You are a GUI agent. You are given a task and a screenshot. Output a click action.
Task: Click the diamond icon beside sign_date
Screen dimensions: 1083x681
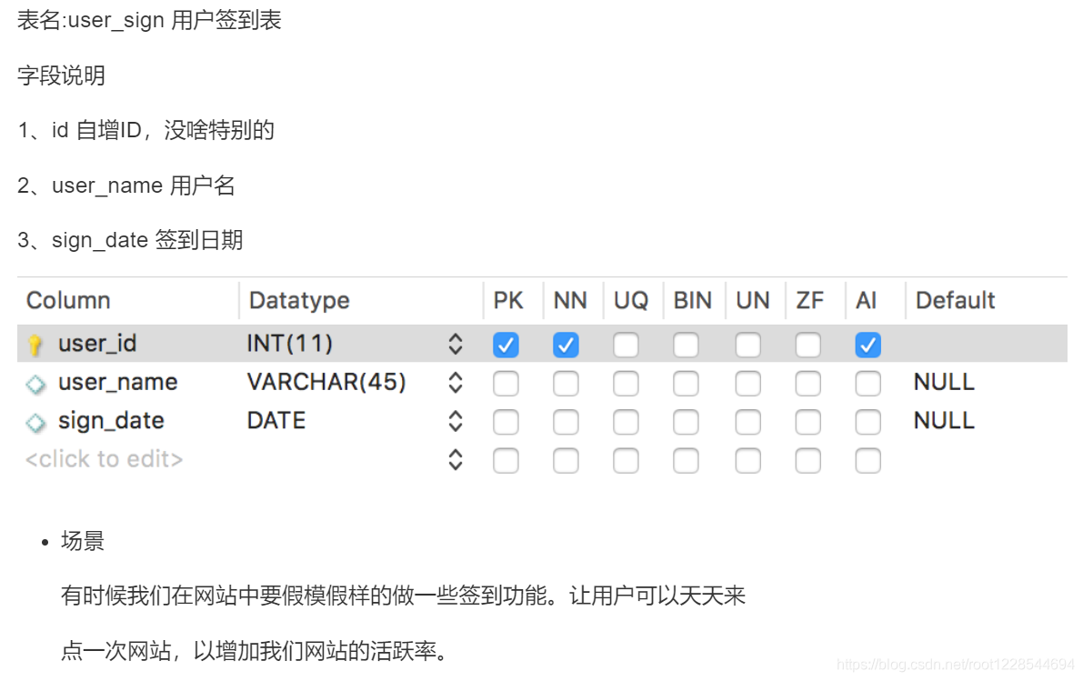35,422
